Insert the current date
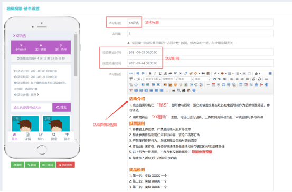The height and width of the screenshot is (192, 292). pyautogui.click(x=213, y=84)
